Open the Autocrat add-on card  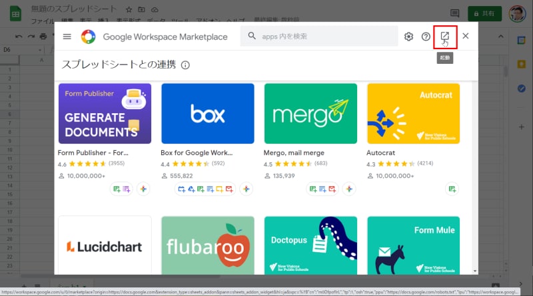[412, 113]
